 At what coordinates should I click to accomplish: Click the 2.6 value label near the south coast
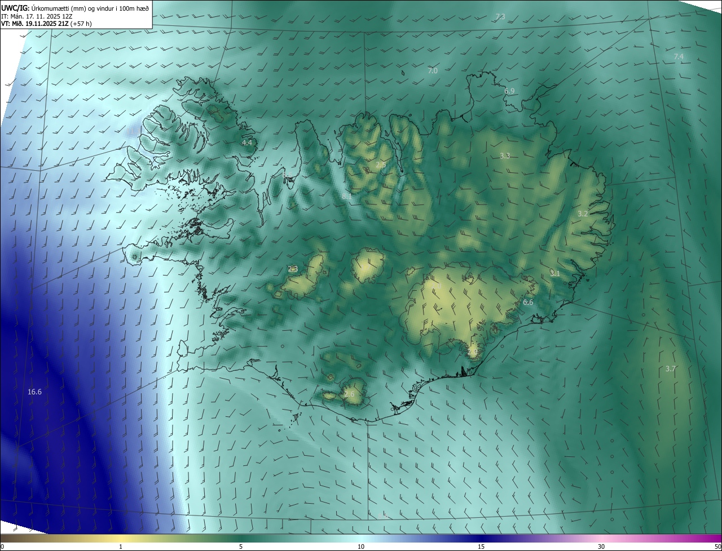(349, 394)
